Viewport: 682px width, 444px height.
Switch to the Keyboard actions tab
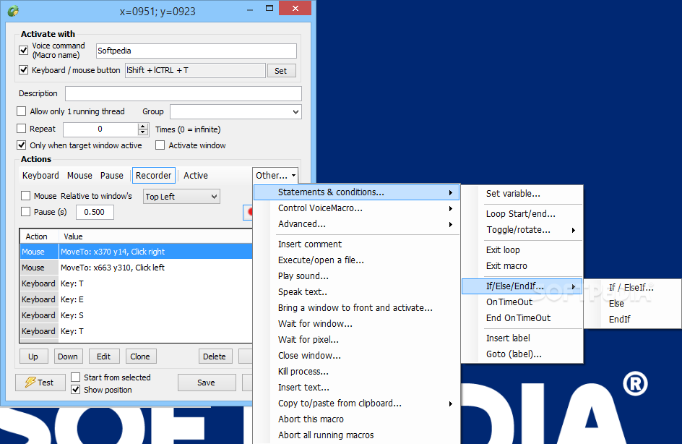pyautogui.click(x=41, y=176)
